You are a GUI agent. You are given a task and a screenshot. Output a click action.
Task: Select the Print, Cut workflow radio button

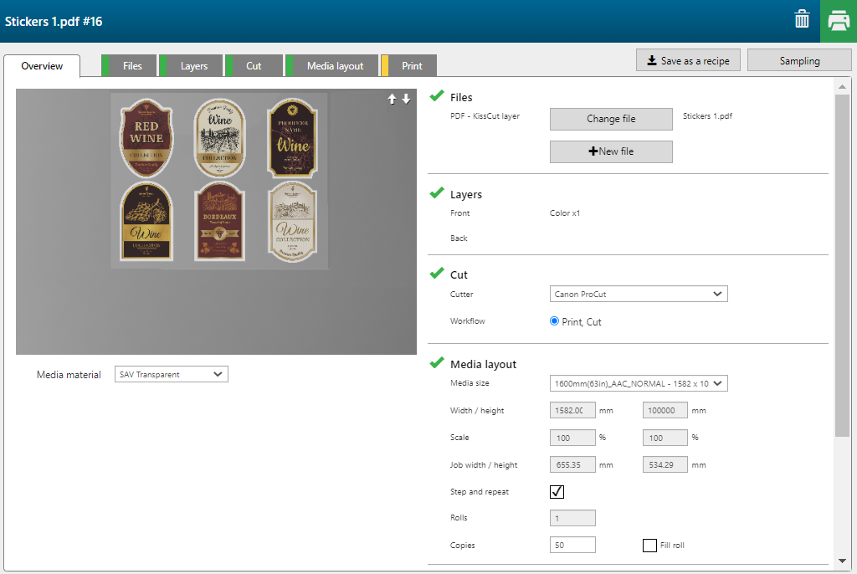pyautogui.click(x=554, y=321)
